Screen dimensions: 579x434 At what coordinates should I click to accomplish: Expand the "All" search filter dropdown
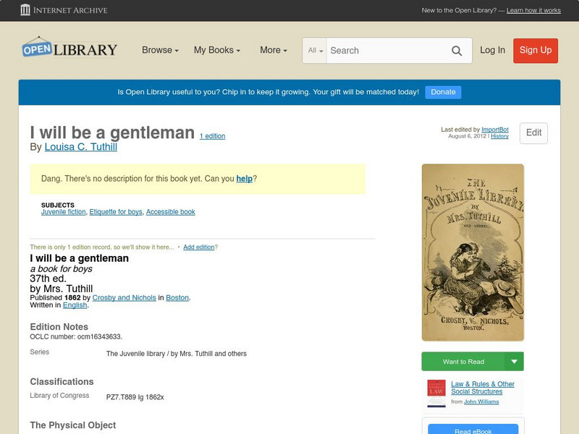click(x=314, y=51)
